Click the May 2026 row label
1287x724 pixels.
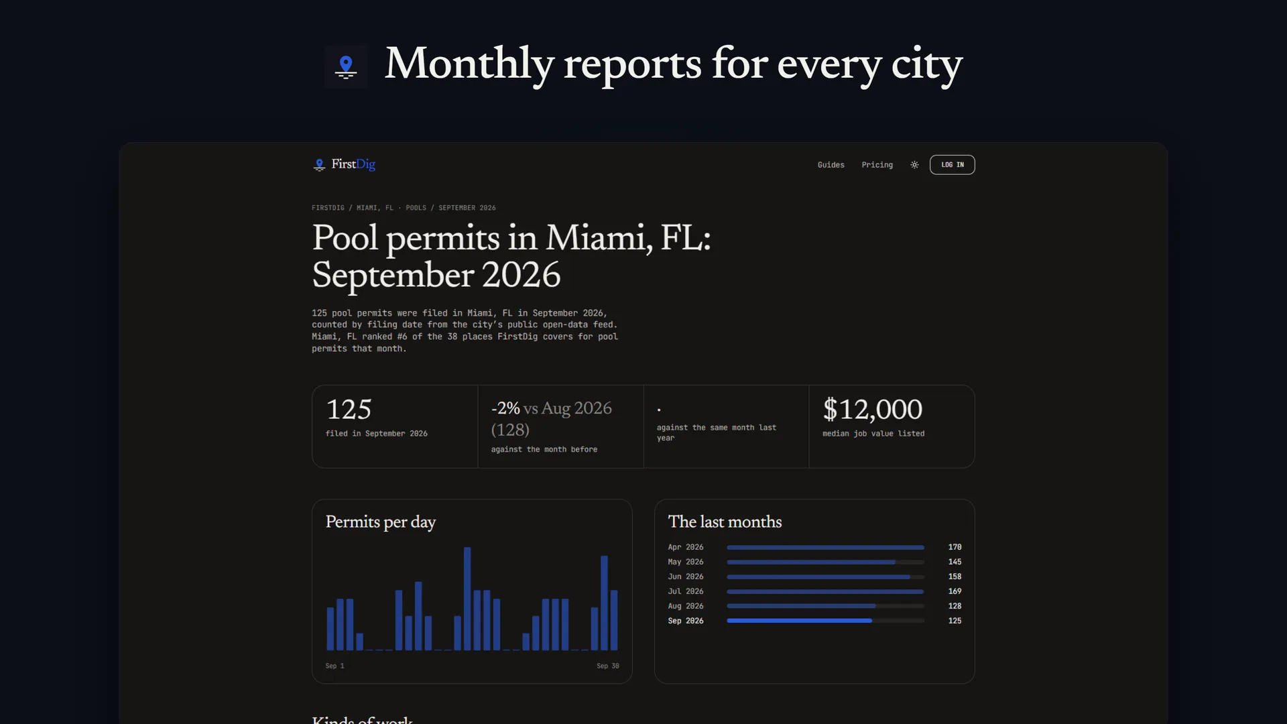(686, 562)
